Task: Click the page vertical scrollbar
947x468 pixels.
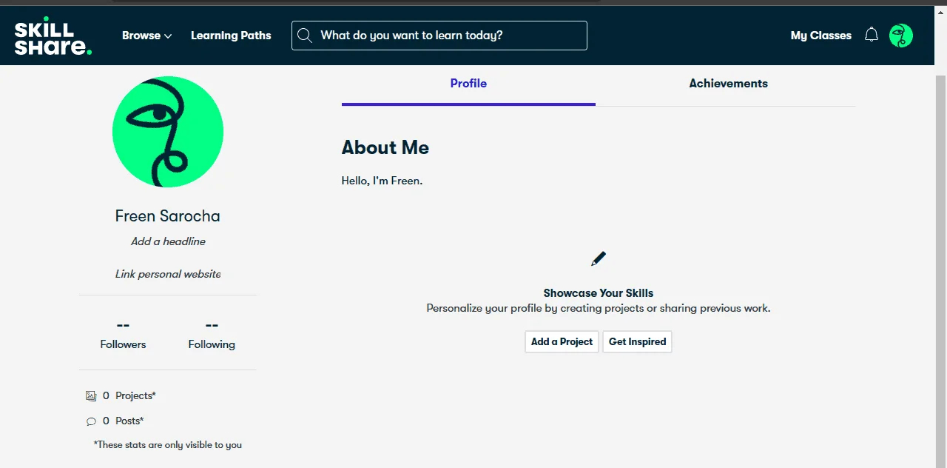Action: pyautogui.click(x=940, y=267)
